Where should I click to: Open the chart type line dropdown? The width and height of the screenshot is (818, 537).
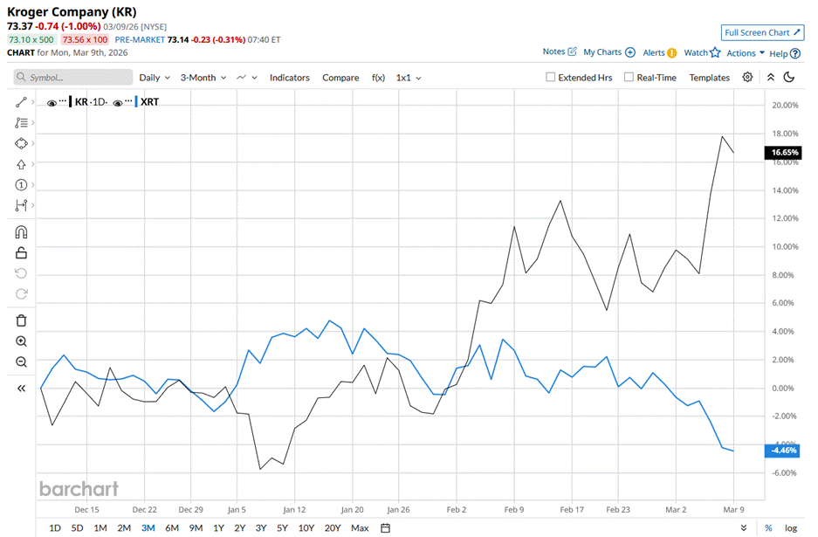coord(247,77)
